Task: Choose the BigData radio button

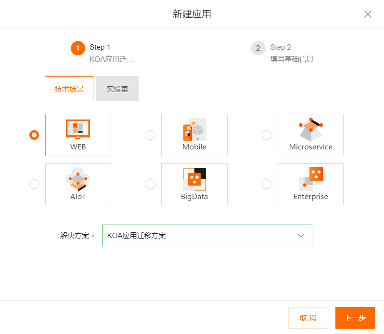Action: pyautogui.click(x=151, y=184)
